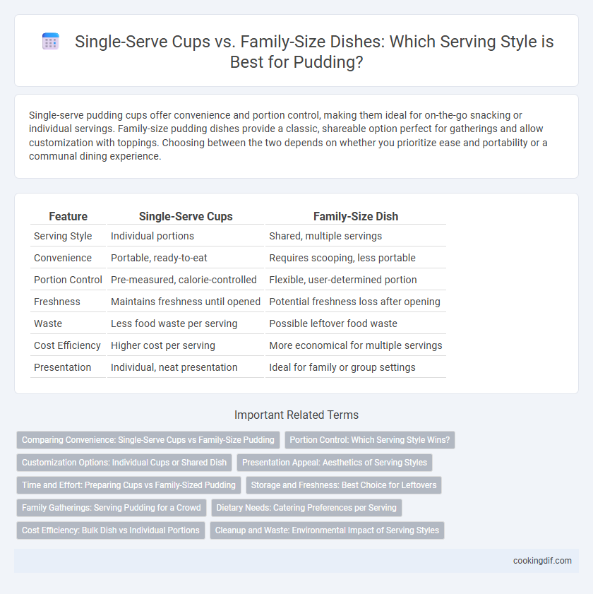This screenshot has width=593, height=594.
Task: Open 'Customization Options: Individual Cups or Shared Dish'
Action: [124, 463]
